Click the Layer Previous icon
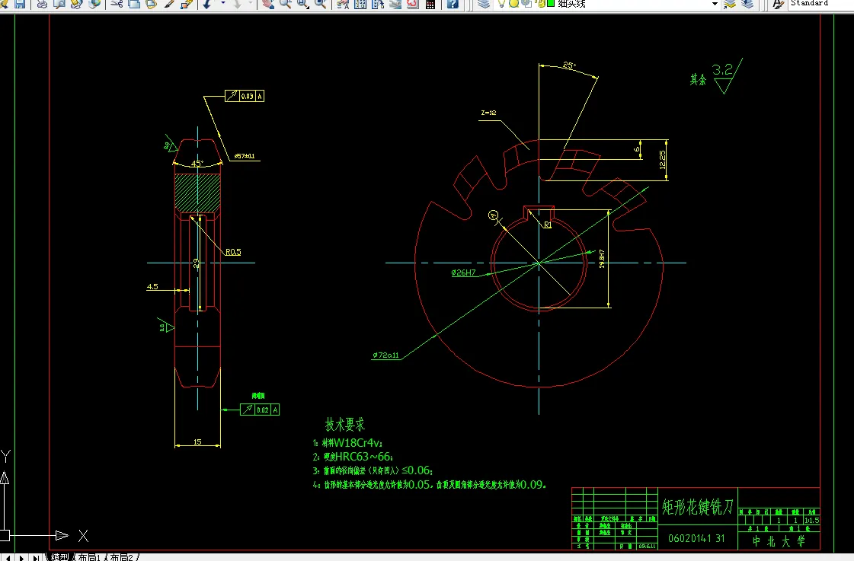The width and height of the screenshot is (854, 561). [x=748, y=4]
